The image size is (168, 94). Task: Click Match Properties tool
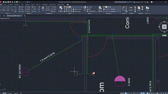coord(100,9)
